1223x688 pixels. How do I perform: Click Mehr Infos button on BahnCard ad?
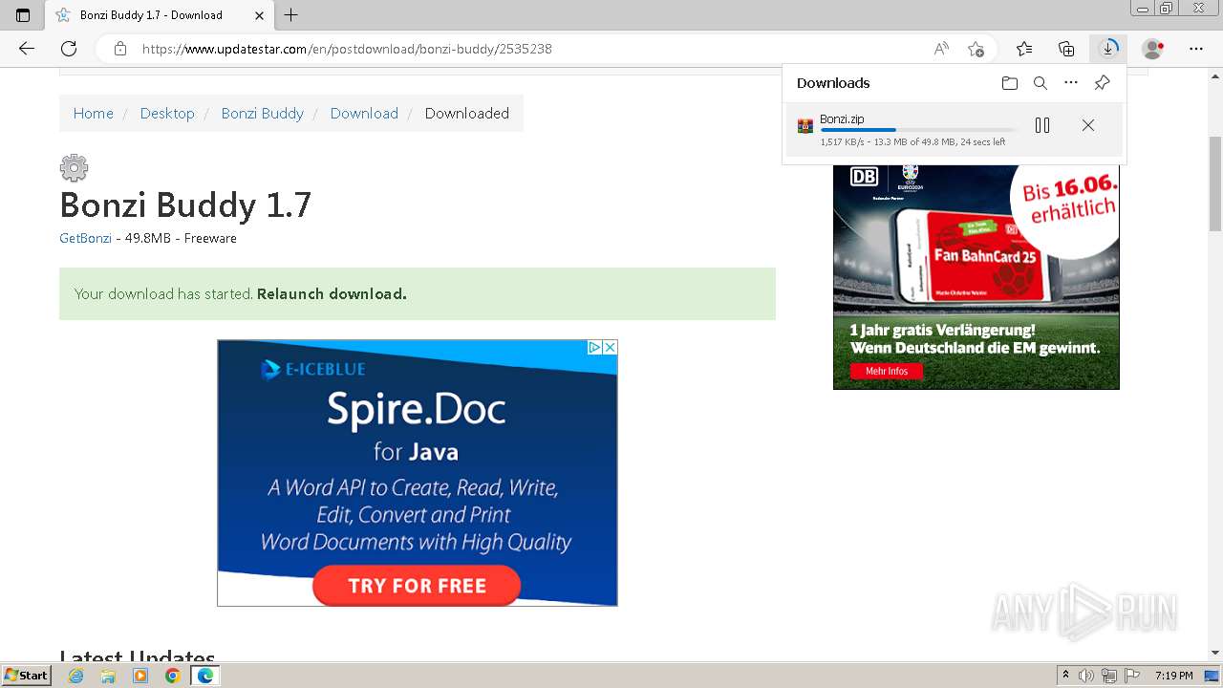coord(887,371)
